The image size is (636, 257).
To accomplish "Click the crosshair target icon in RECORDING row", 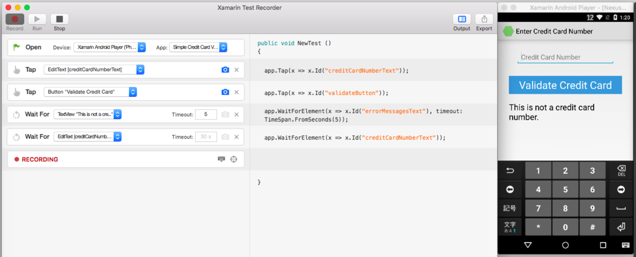I will [234, 160].
